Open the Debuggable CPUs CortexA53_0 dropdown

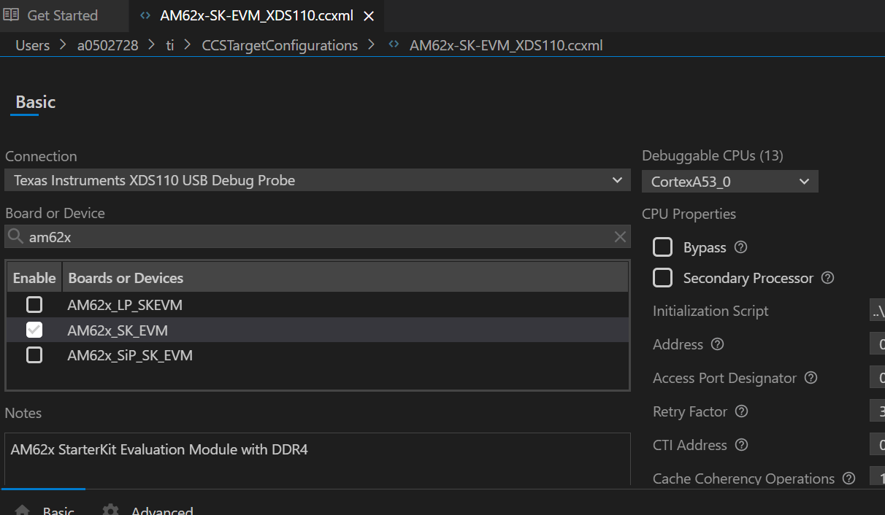(x=730, y=181)
